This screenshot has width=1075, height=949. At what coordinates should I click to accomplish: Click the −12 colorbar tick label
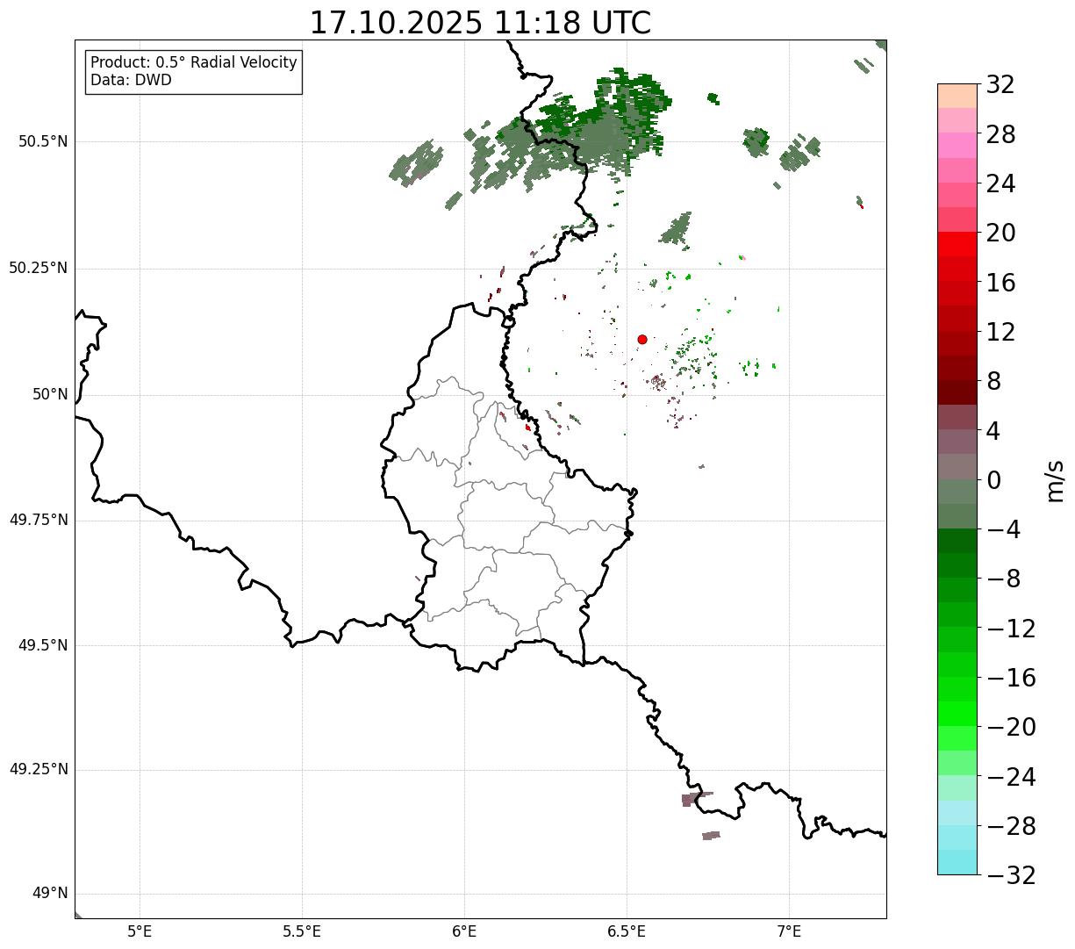point(1011,629)
